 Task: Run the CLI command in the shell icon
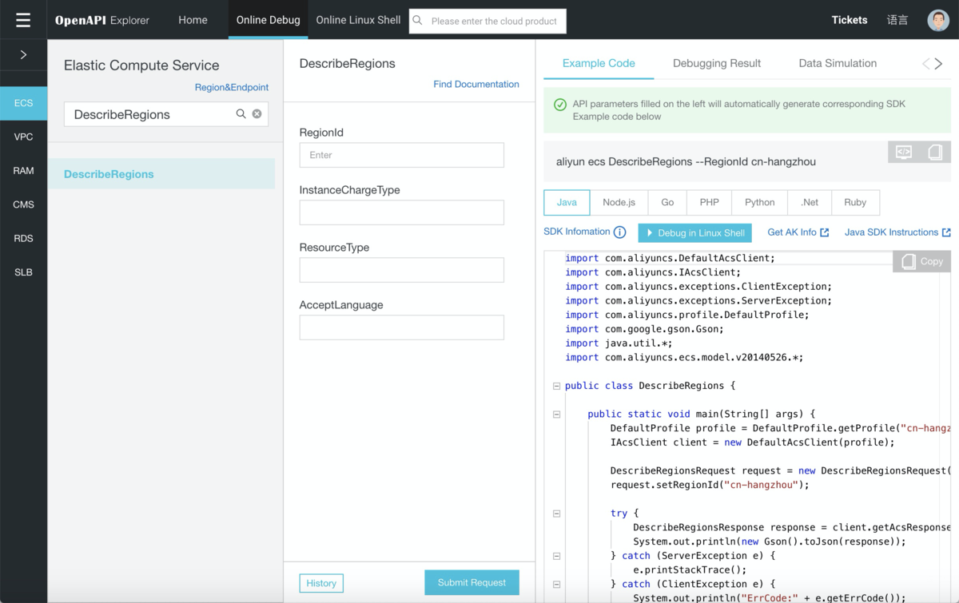point(904,152)
